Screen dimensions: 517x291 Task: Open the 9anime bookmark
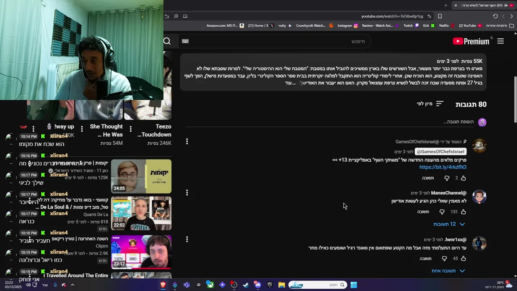(x=380, y=25)
